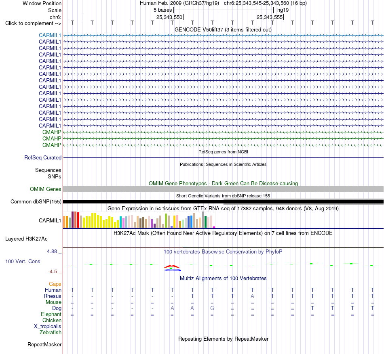
Task: Select the Mouse species row label
Action: click(53, 302)
